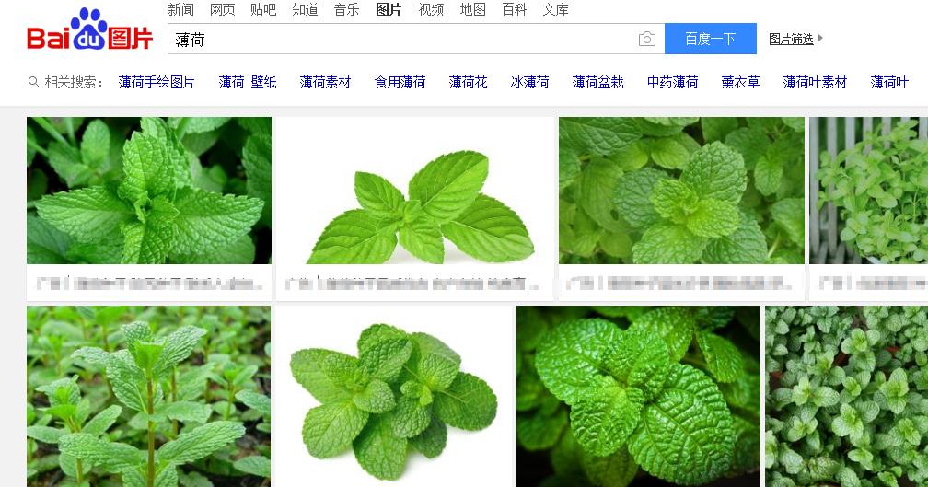Go to the 网页 tab
Screen dimensions: 928x487
pyautogui.click(x=223, y=9)
